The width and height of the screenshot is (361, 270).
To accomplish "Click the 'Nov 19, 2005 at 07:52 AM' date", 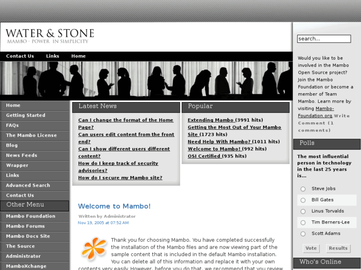I will pos(103,222).
